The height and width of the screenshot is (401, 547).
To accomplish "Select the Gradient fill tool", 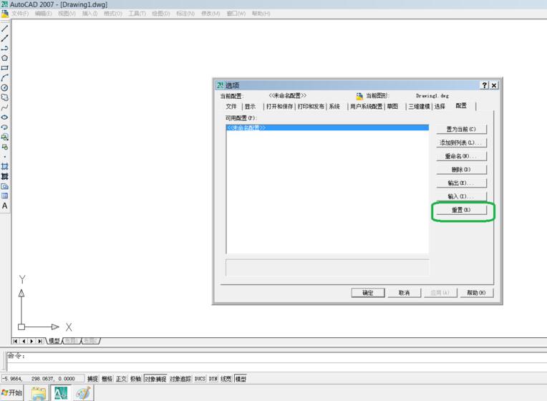I will click(4, 176).
